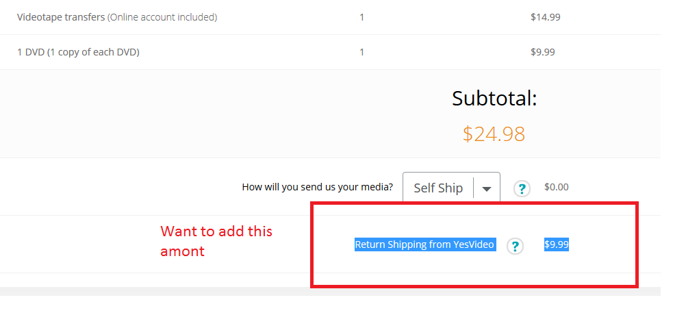Open the Self Ship dropdown
Screen dimensions: 699x315
(x=438, y=188)
